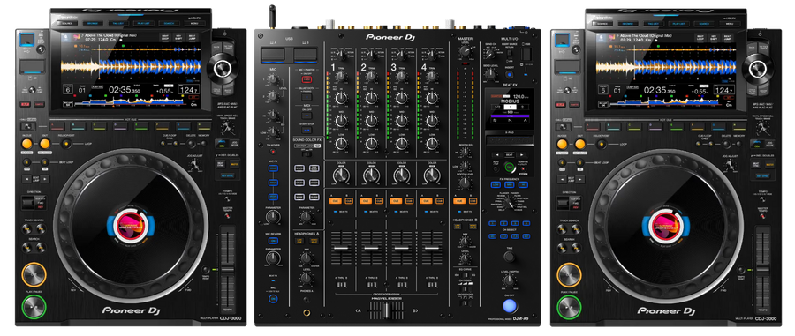Trigger hot cue A on right CDJ
The image size is (795, 336).
pos(593,126)
